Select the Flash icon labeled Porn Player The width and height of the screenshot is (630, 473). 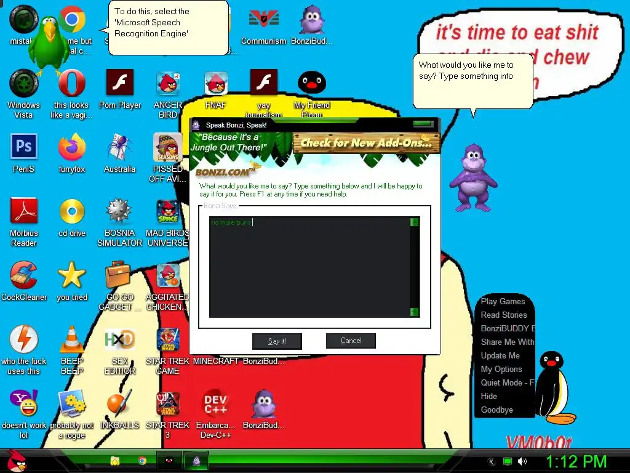pyautogui.click(x=120, y=82)
